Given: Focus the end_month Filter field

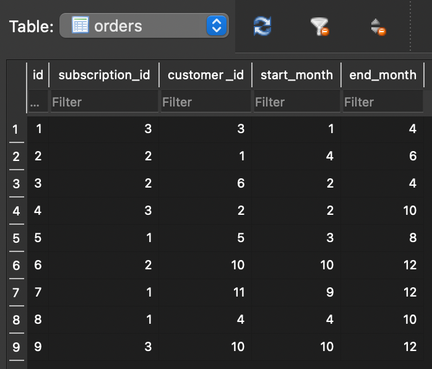Looking at the screenshot, I should (x=383, y=102).
